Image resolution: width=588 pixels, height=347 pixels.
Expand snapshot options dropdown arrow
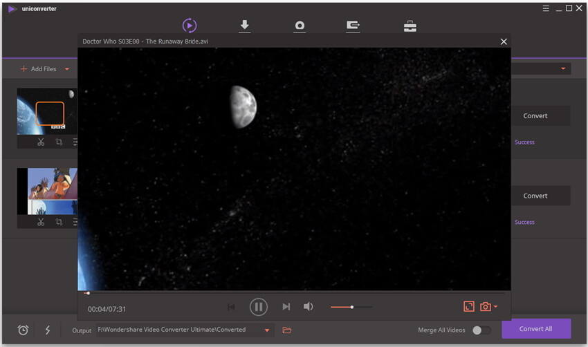click(495, 306)
